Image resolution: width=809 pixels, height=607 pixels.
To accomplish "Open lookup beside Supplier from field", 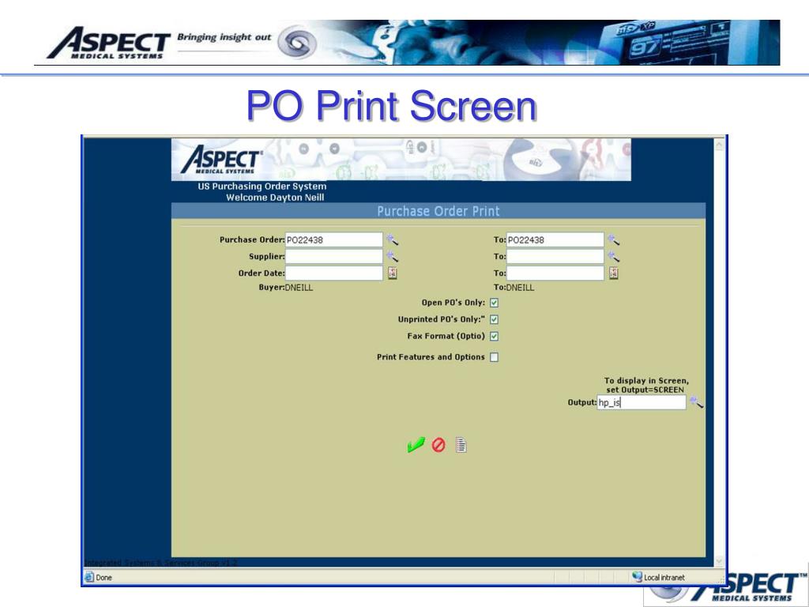I will [392, 257].
